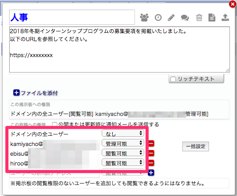Click the clock schedule icon

click(158, 17)
